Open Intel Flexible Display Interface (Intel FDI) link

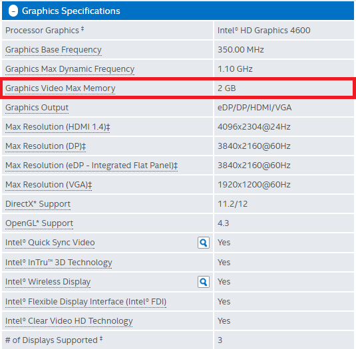click(x=86, y=302)
